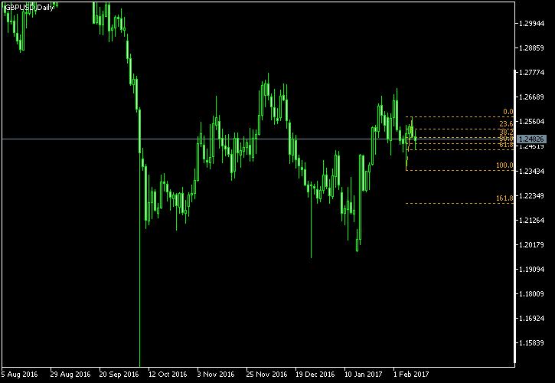Image resolution: width=555 pixels, height=383 pixels.
Task: Click the 1.23434 price axis label
Action: click(531, 171)
